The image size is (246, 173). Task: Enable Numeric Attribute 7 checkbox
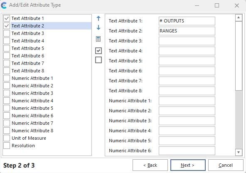tap(7, 123)
